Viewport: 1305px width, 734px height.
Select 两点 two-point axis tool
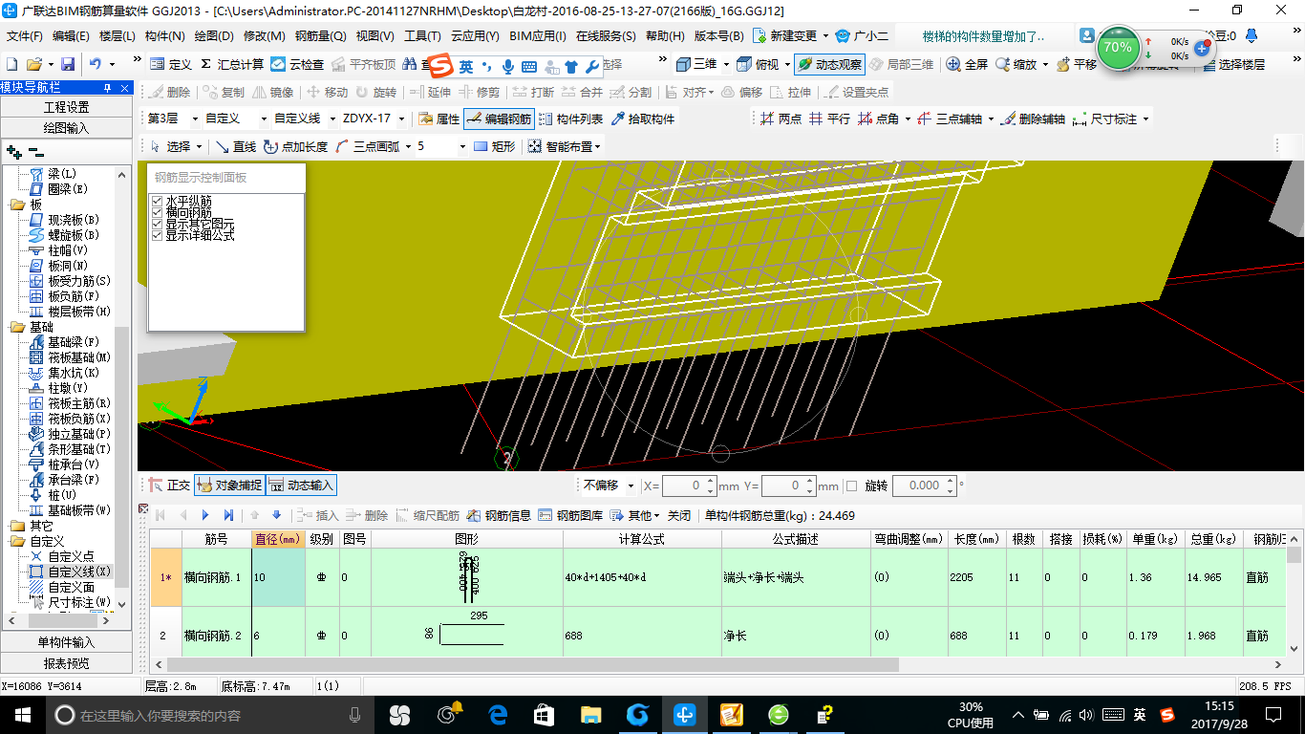pos(781,119)
